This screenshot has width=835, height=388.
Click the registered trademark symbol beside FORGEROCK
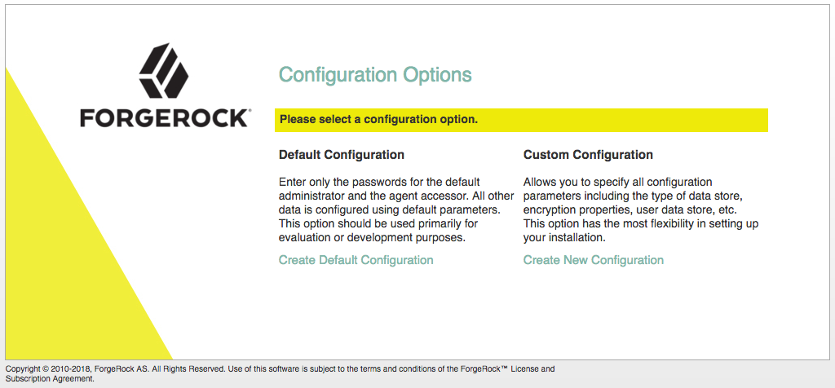pyautogui.click(x=250, y=111)
